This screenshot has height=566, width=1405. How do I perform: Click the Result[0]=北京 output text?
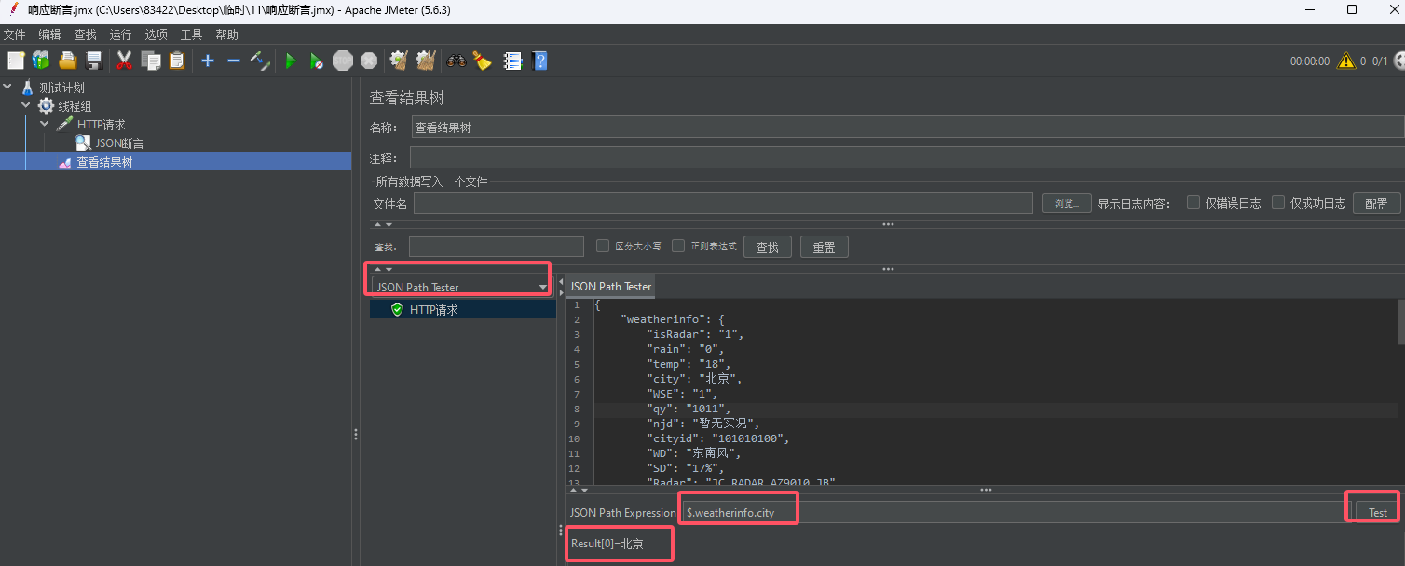click(x=607, y=544)
